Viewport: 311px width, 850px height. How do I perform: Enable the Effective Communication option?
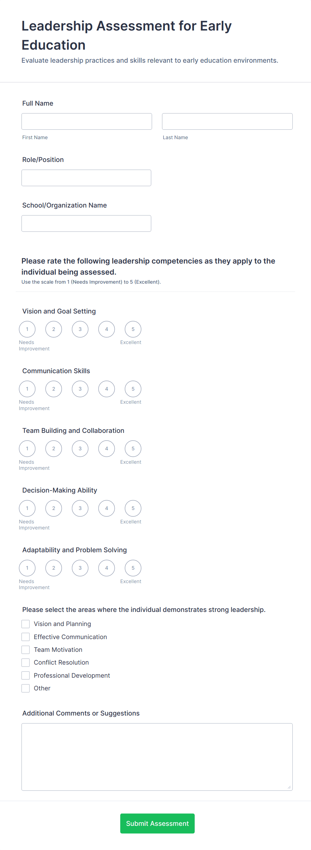coord(26,637)
